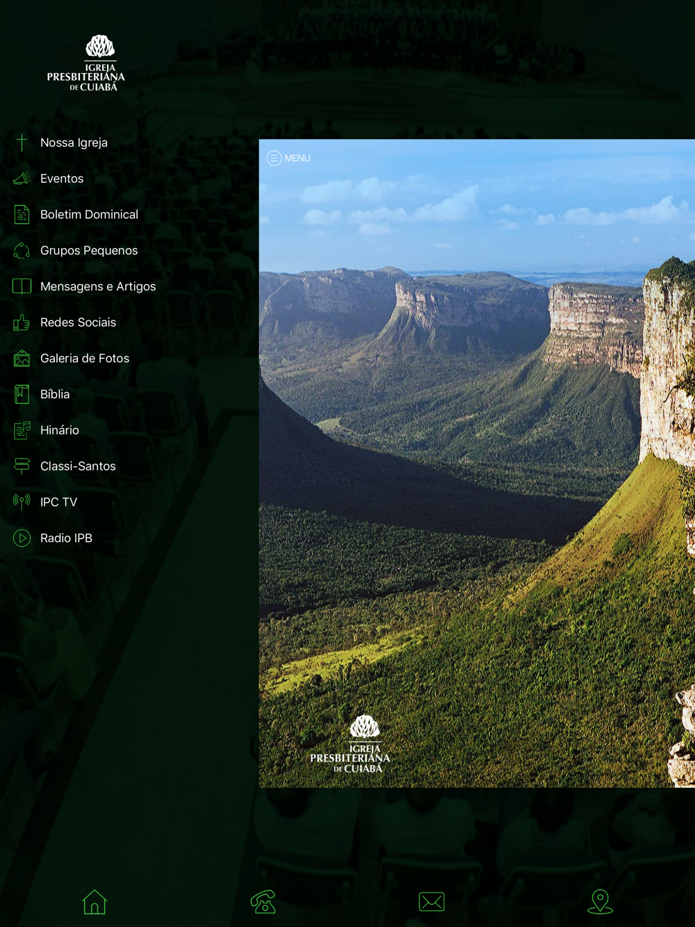
Task: Click the Igreja Presbiteriana logo on the photo
Action: click(x=350, y=744)
